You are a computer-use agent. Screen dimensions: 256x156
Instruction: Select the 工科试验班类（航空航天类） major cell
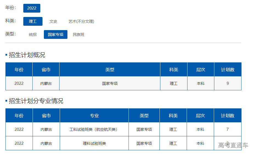[94, 129]
